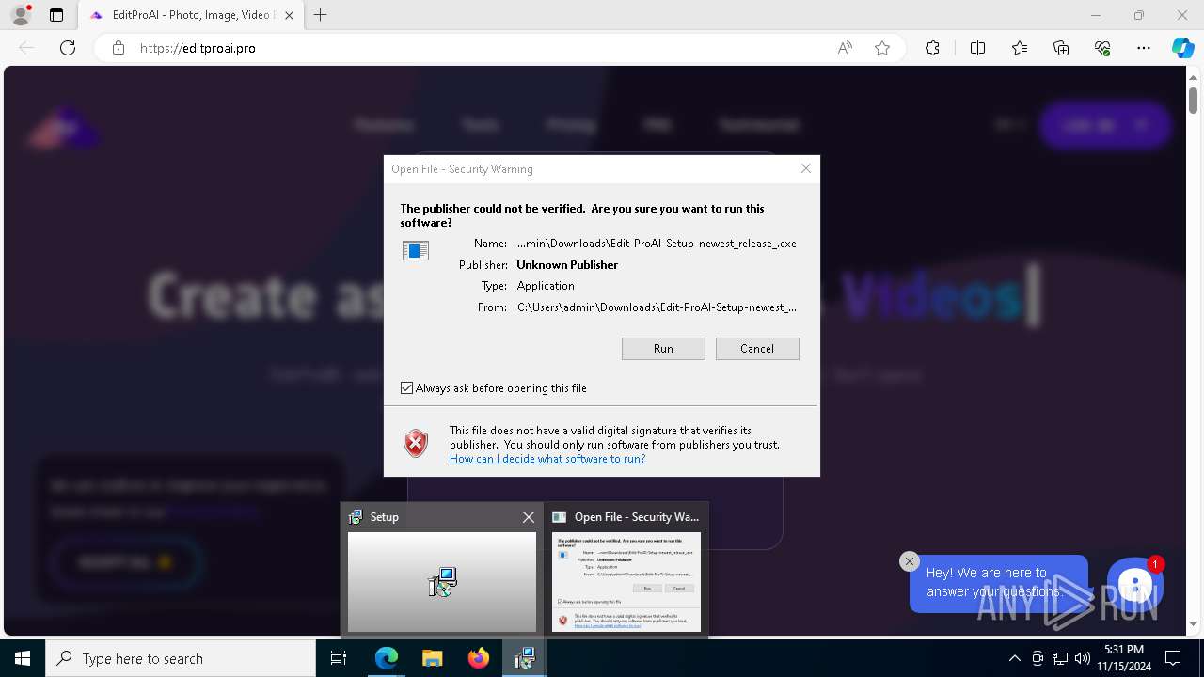Close the Setup taskbar preview
The height and width of the screenshot is (677, 1204).
(529, 517)
